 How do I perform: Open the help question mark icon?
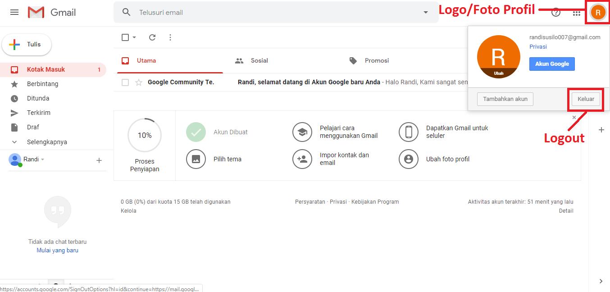[x=556, y=13]
